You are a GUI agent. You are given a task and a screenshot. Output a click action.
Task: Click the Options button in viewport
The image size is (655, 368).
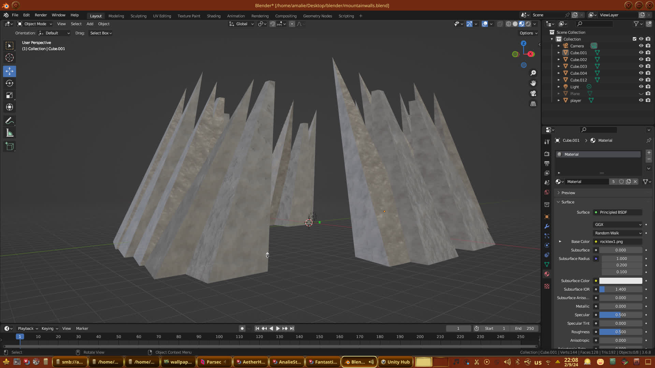pyautogui.click(x=528, y=33)
